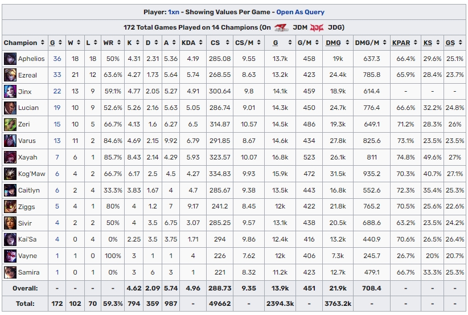The image size is (468, 315).
Task: Click the Samira champion portrait icon
Action: click(10, 272)
